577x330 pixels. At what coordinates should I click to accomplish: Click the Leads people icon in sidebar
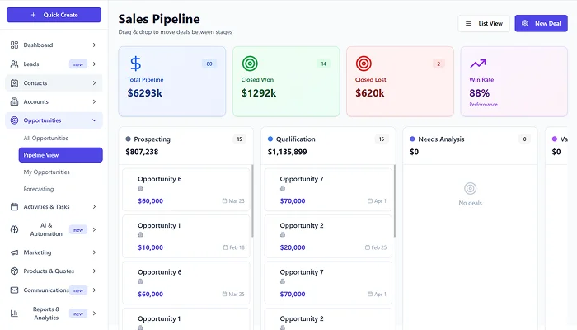click(15, 64)
